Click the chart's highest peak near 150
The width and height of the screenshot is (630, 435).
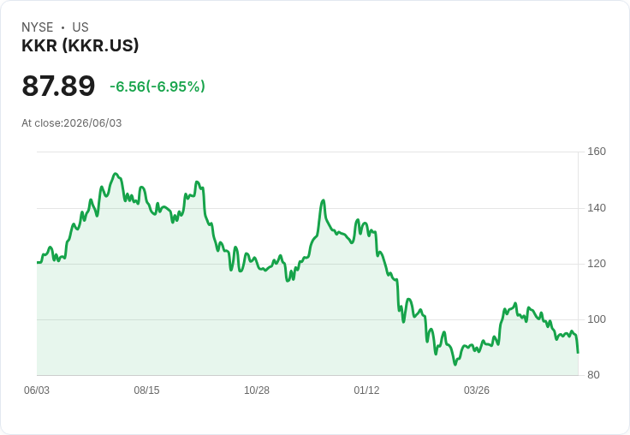tap(116, 174)
